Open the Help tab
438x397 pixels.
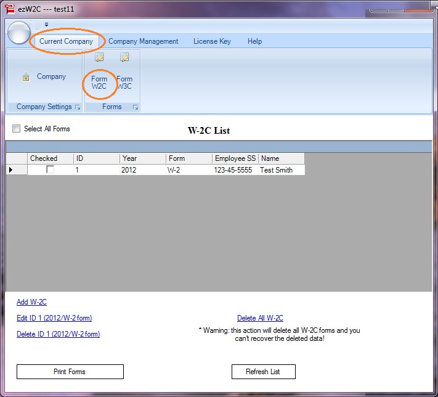click(254, 41)
